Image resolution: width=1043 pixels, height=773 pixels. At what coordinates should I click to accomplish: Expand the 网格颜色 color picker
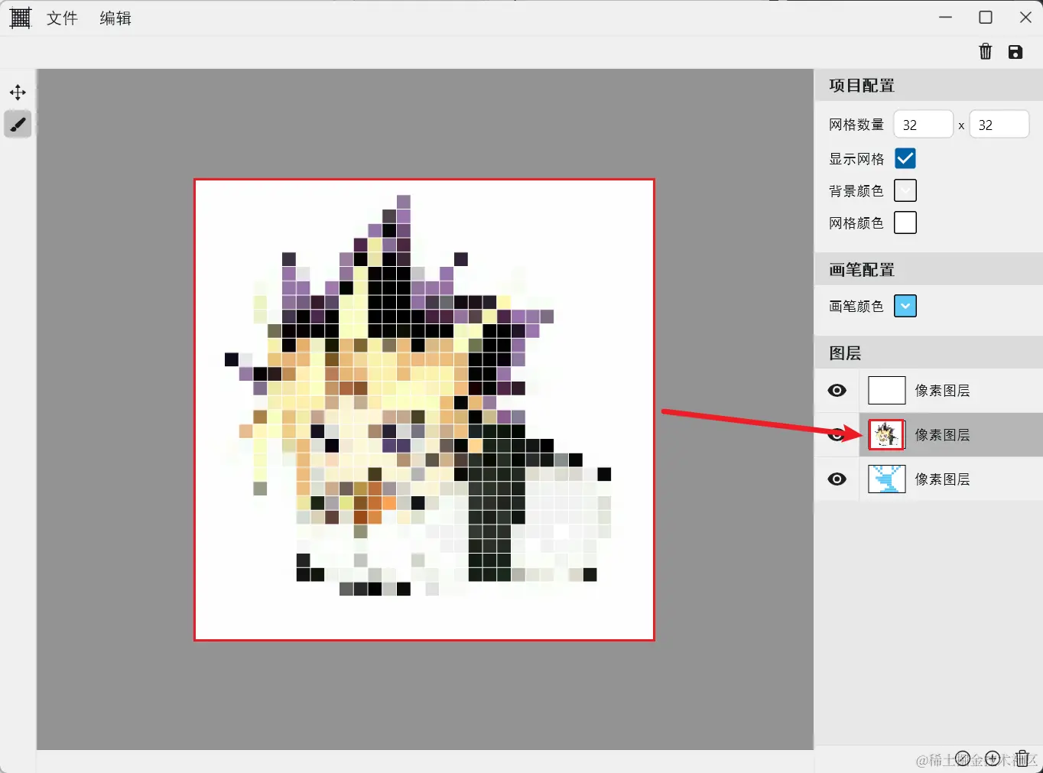(905, 222)
